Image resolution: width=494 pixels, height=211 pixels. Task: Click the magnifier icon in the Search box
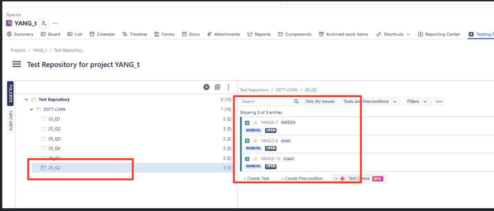296,101
